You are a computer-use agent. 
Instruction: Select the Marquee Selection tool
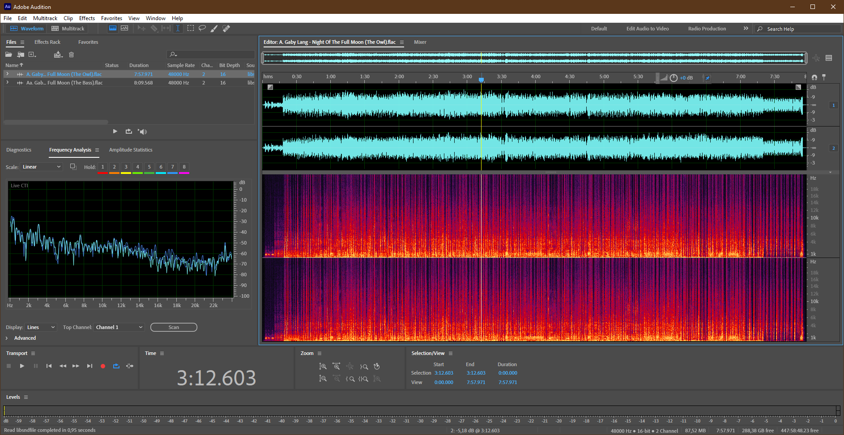click(x=191, y=28)
